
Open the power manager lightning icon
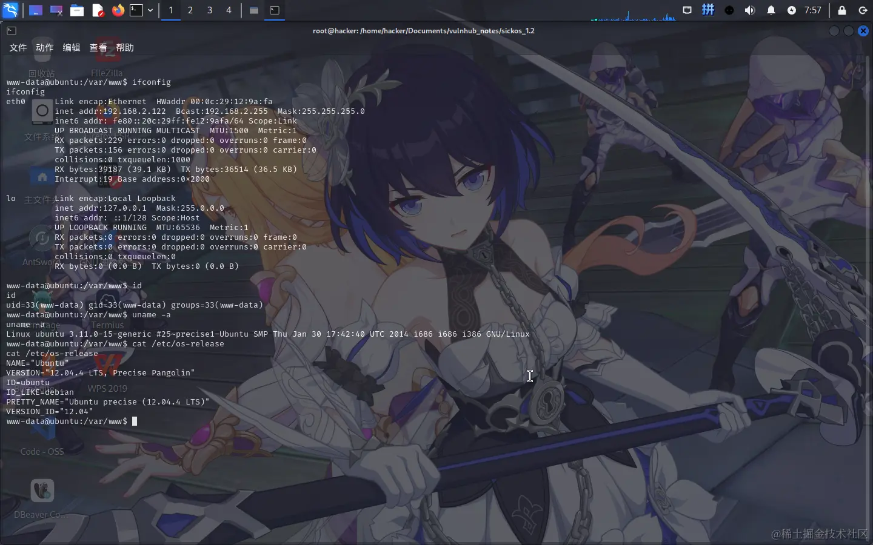tap(792, 10)
